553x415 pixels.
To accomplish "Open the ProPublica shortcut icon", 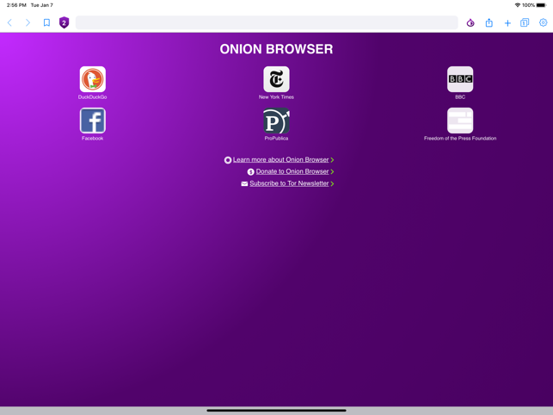I will coord(277,121).
